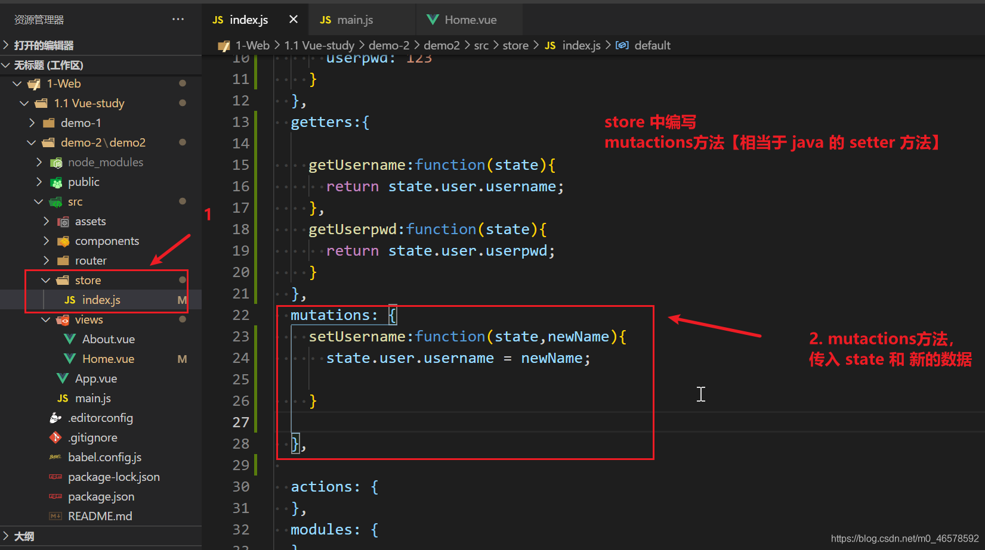Viewport: 985px width, 550px height.
Task: Click the store folder icon
Action: tap(63, 281)
